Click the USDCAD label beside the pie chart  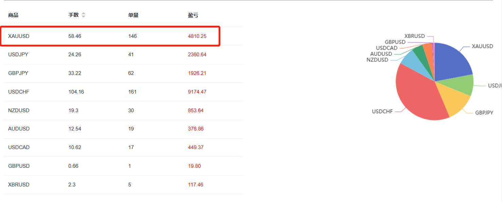pos(387,48)
